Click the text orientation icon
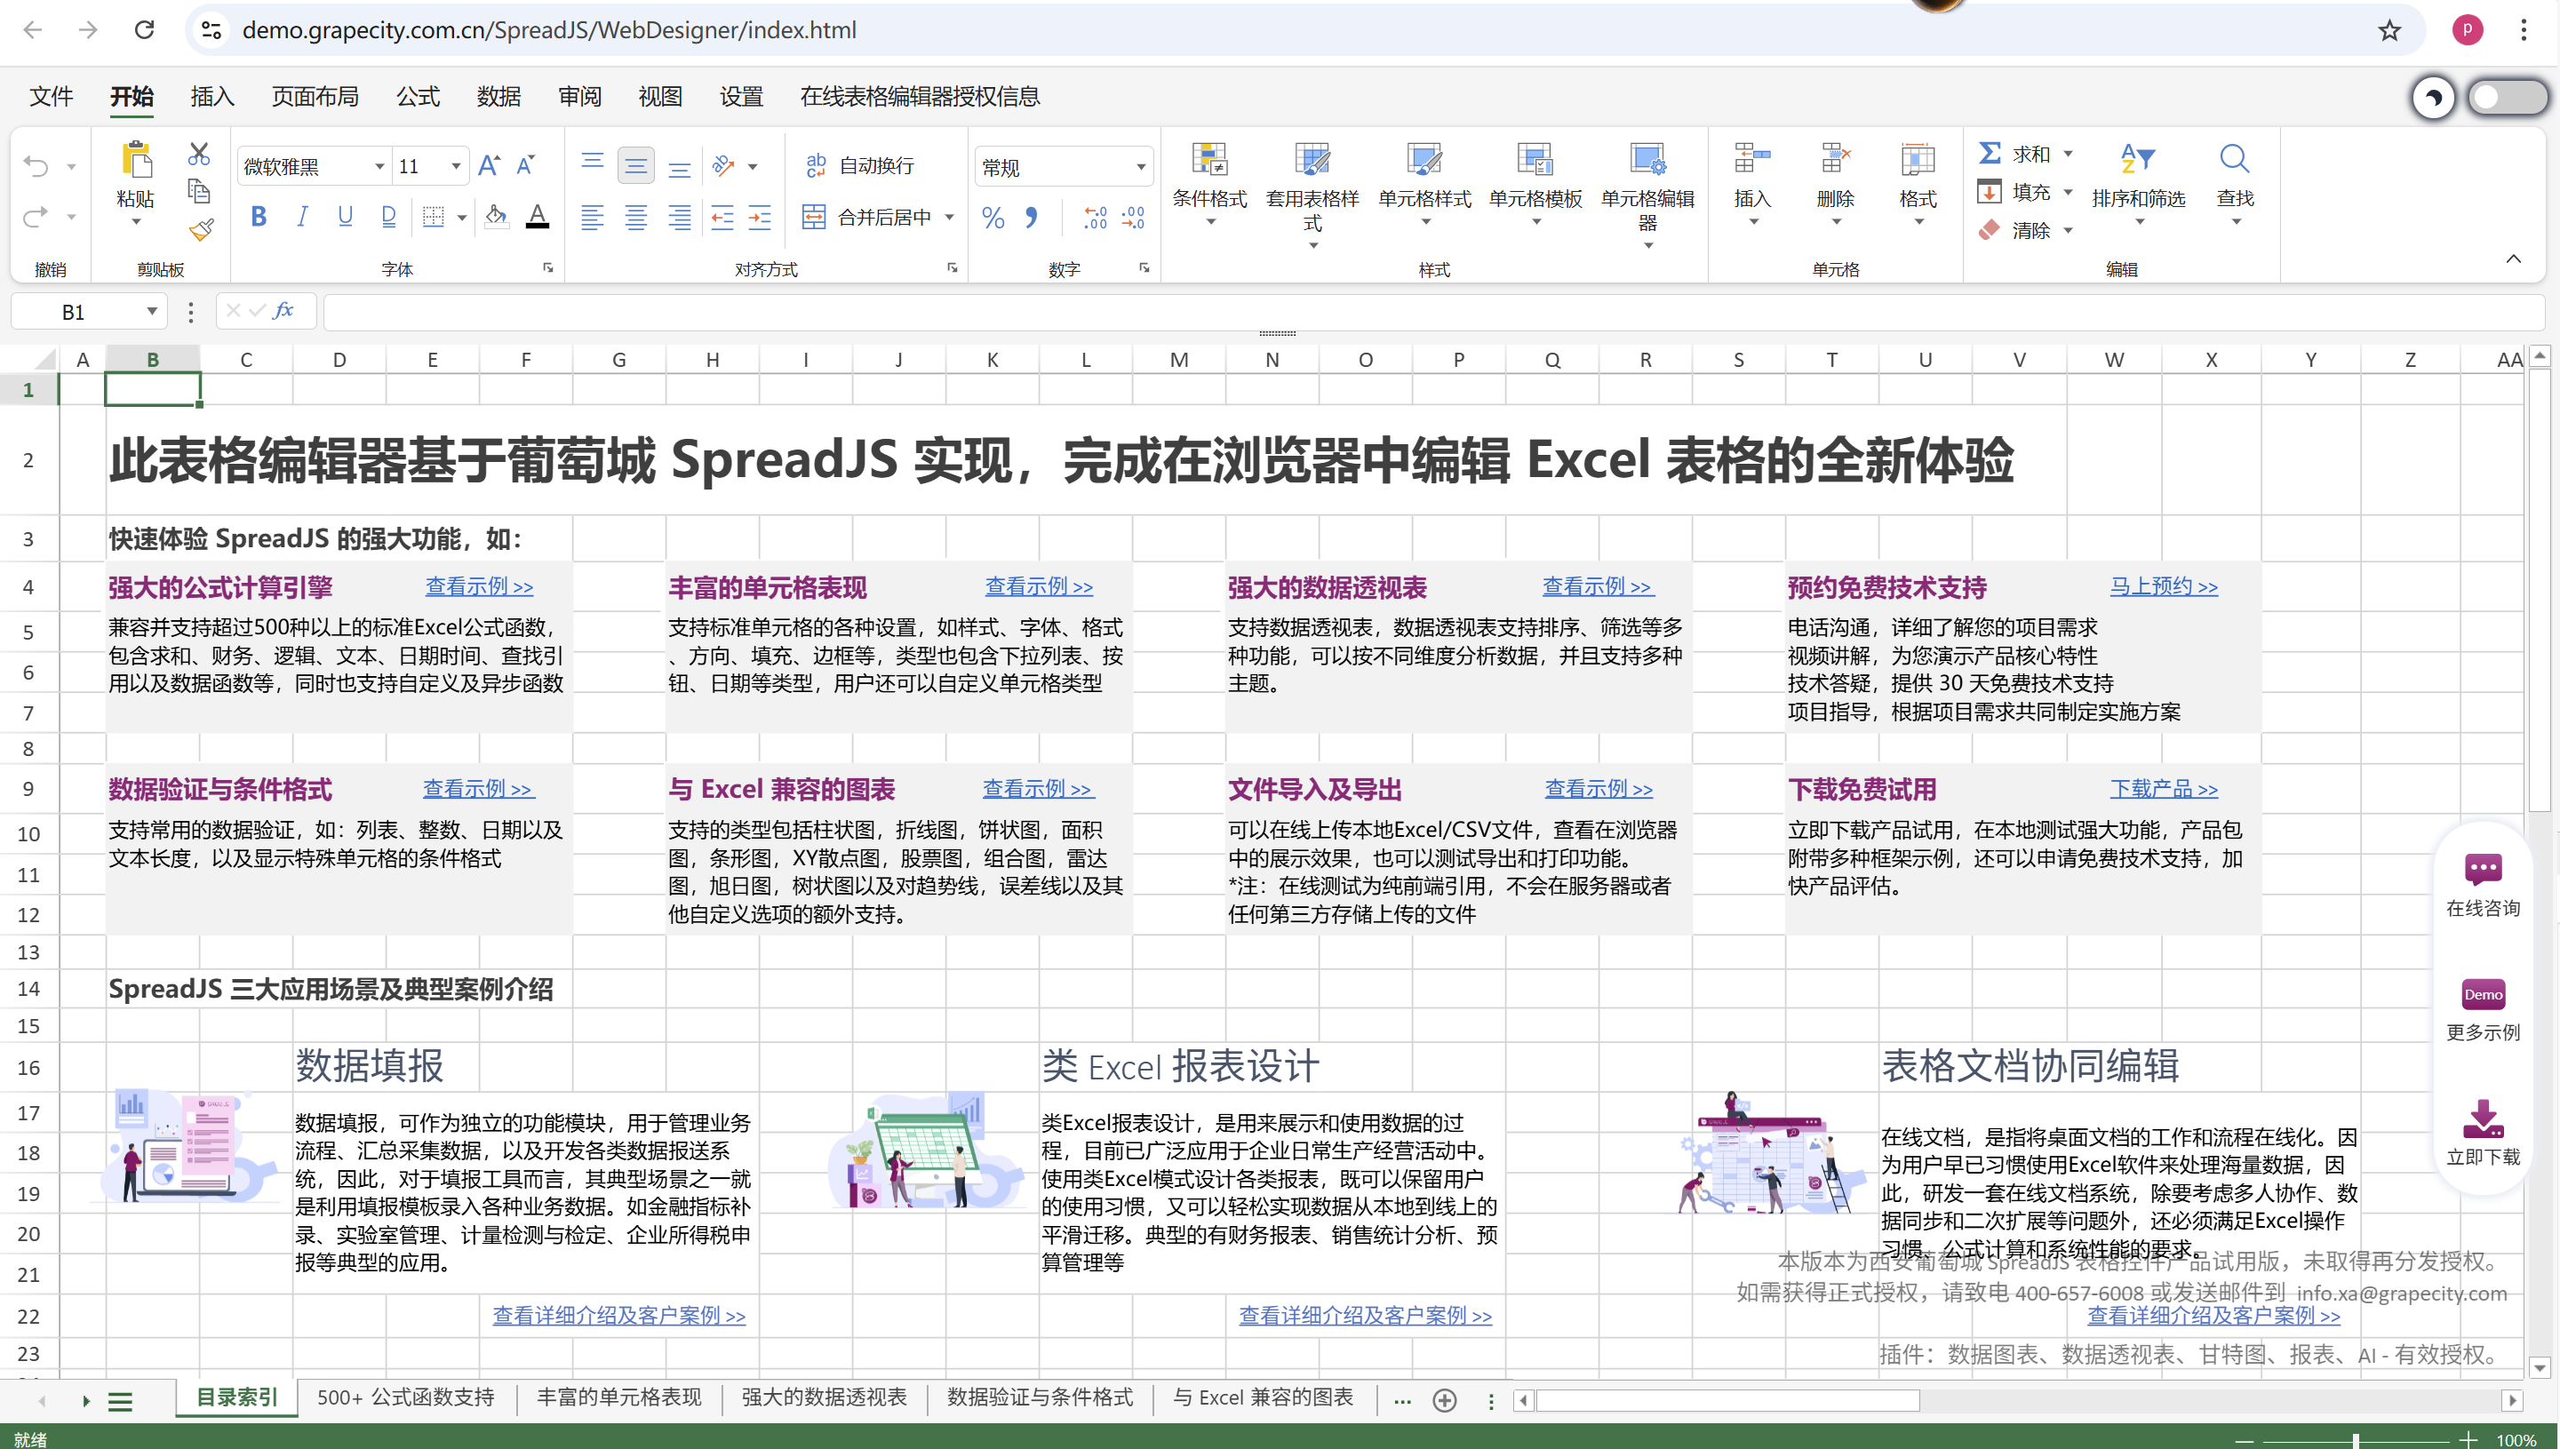Viewport: 2560px width, 1449px height. (x=723, y=166)
